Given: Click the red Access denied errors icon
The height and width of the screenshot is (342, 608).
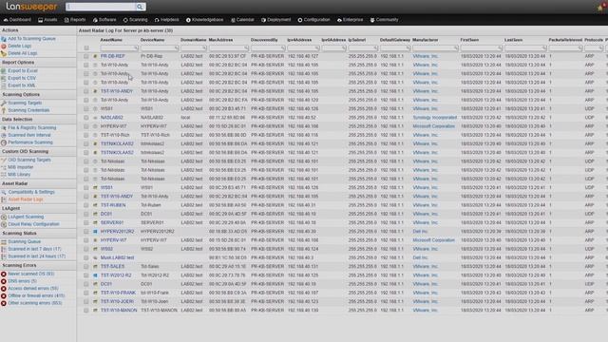Looking at the screenshot, I should [4, 289].
